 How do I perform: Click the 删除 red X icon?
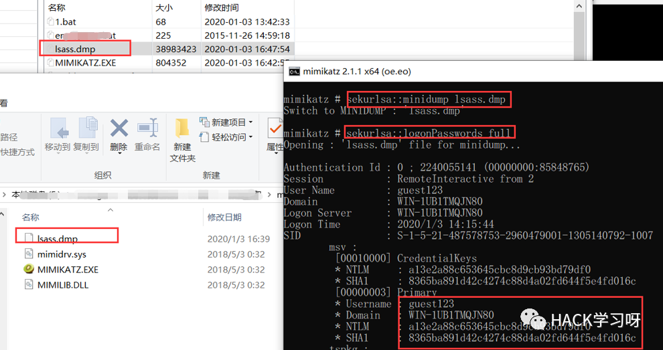click(x=119, y=128)
